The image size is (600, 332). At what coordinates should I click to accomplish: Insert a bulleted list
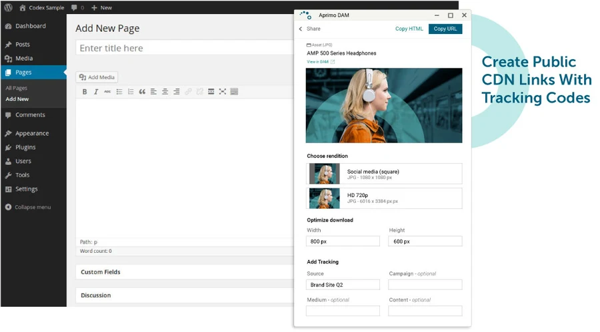tap(119, 92)
